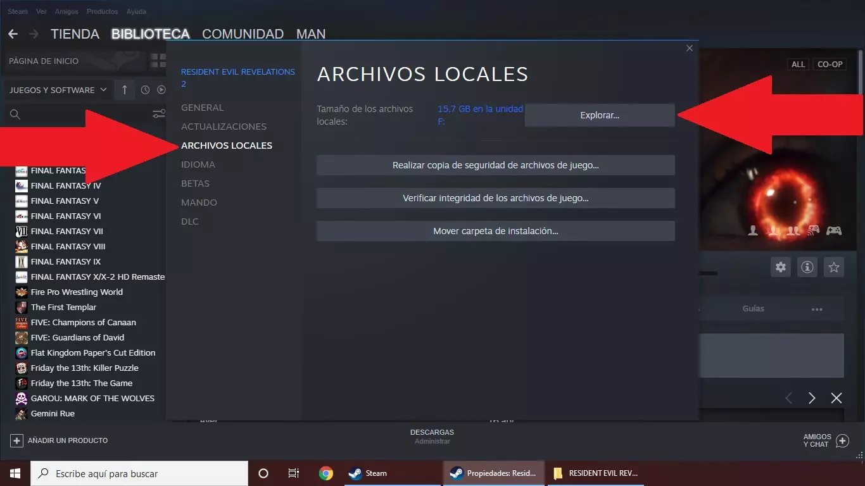
Task: Click the Remote Play controller icon
Action: click(814, 230)
